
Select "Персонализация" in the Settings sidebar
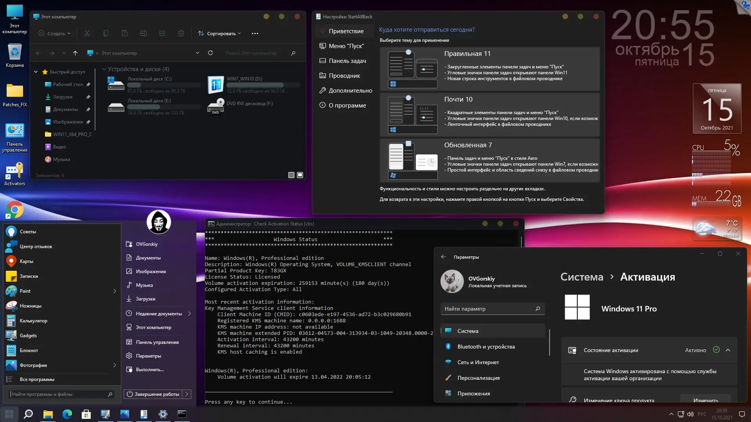point(478,378)
